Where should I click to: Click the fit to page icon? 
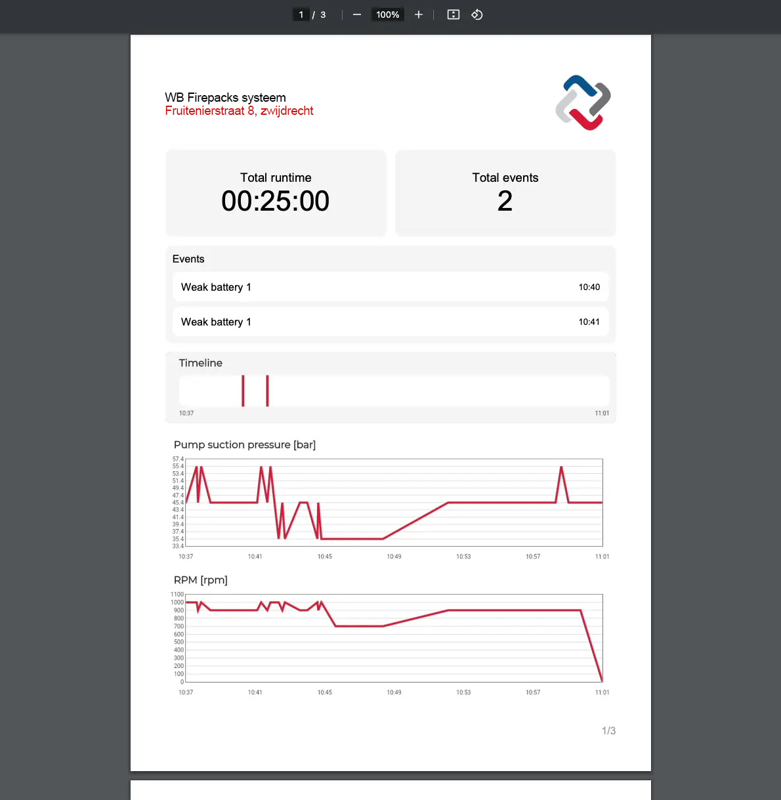454,14
